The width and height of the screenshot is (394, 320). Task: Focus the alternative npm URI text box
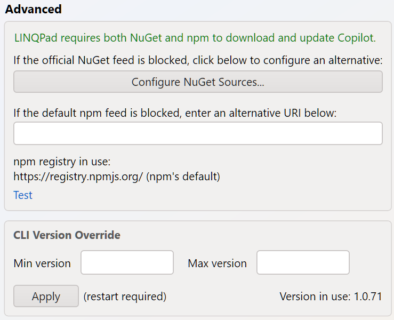[x=198, y=133]
